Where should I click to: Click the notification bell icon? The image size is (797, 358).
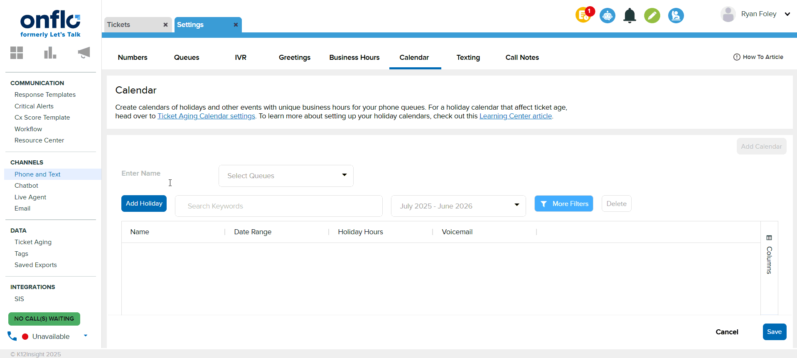pos(630,16)
